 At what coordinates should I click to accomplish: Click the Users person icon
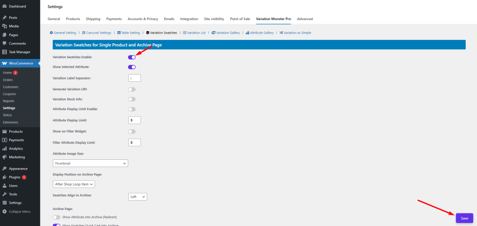point(4,186)
